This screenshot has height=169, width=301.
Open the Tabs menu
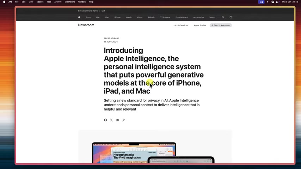(x=49, y=2)
